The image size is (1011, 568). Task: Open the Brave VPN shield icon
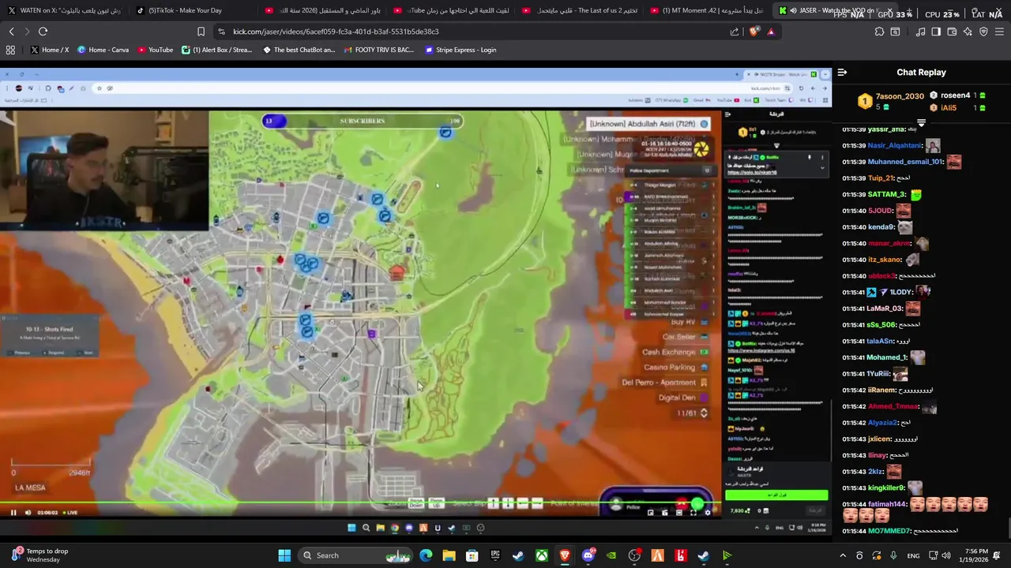tap(983, 32)
